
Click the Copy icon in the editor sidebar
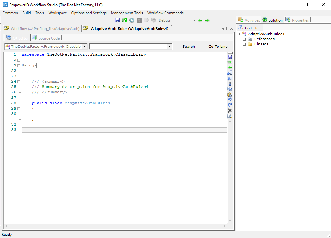[x=230, y=89]
